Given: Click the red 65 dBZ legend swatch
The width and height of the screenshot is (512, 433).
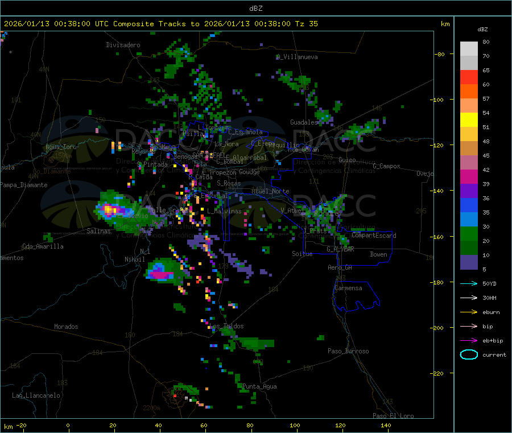Looking at the screenshot, I should [469, 77].
